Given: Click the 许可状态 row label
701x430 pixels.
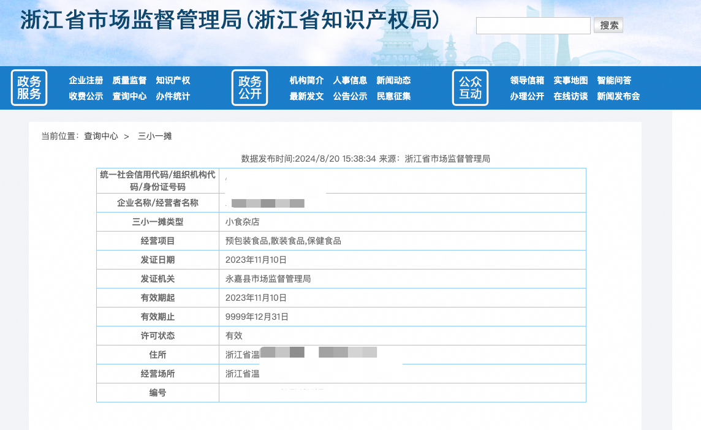Looking at the screenshot, I should coord(157,336).
